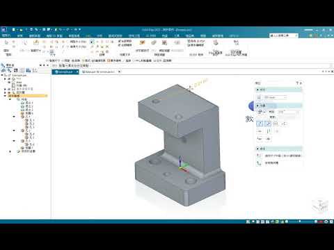Click the Smart Dimension icon in ribbon
This screenshot has width=334, height=250.
[x=35, y=42]
